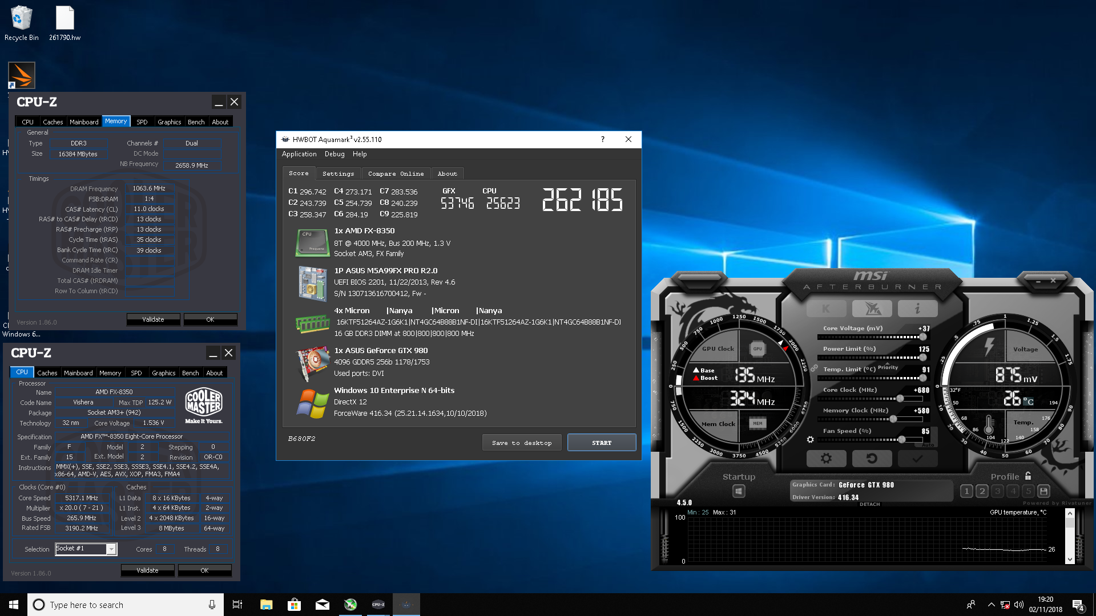Click OK in lower CPU-Z window

coord(204,570)
